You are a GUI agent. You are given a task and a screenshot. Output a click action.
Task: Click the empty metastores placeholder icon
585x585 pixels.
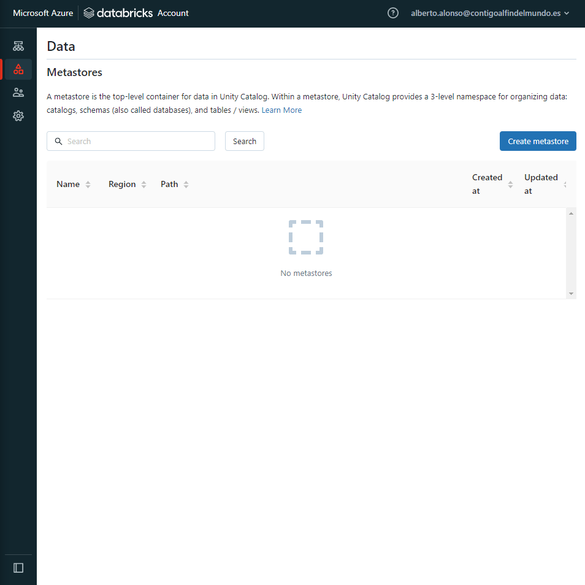coord(306,237)
